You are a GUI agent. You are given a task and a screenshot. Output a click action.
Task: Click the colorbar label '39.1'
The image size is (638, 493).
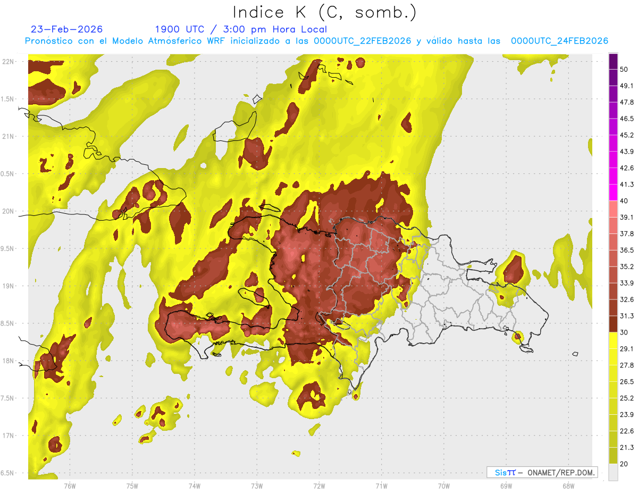tap(627, 217)
